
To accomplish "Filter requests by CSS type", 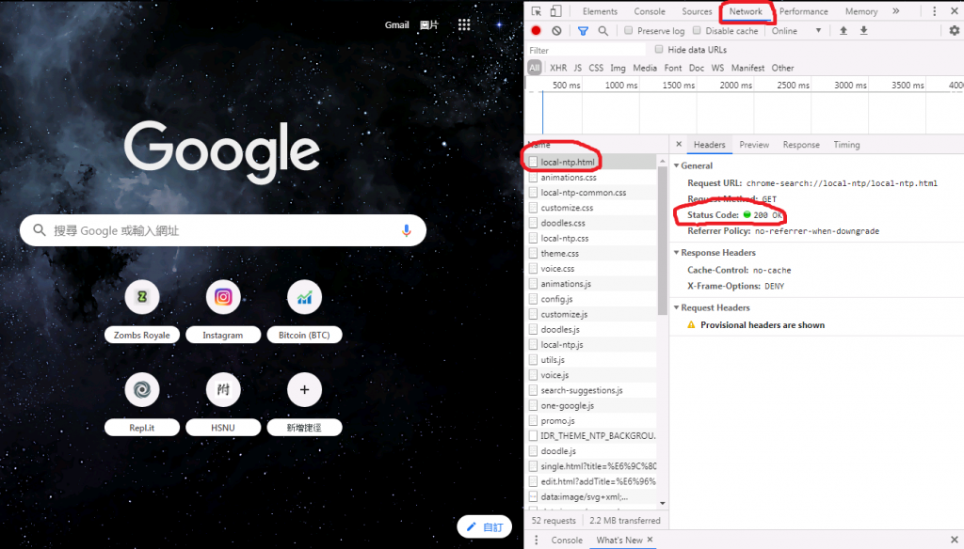I will pyautogui.click(x=596, y=68).
